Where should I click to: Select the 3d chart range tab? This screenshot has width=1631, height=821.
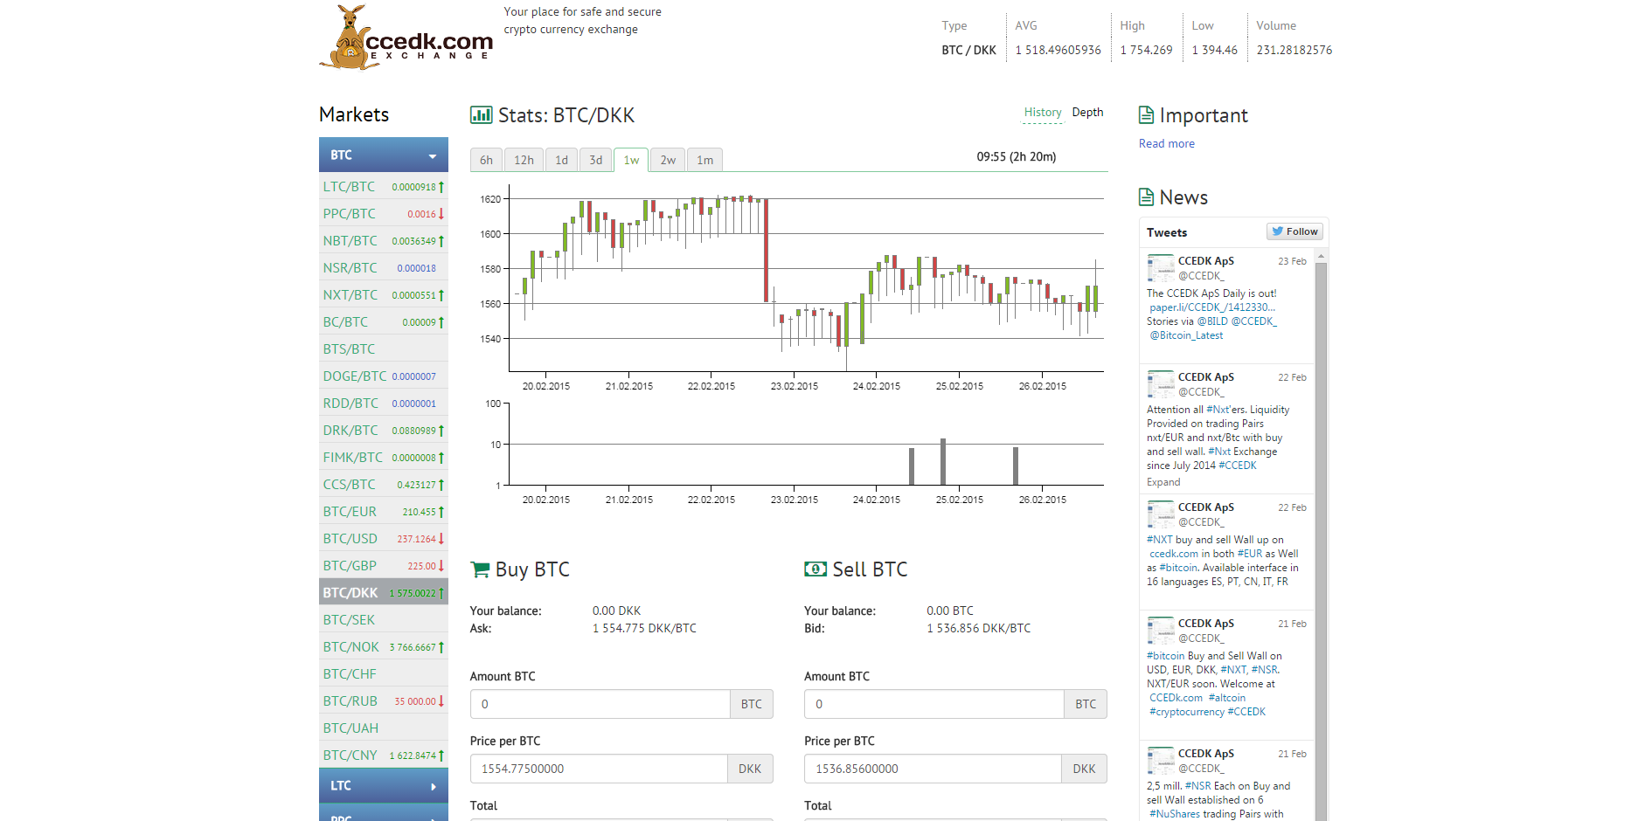tap(595, 160)
